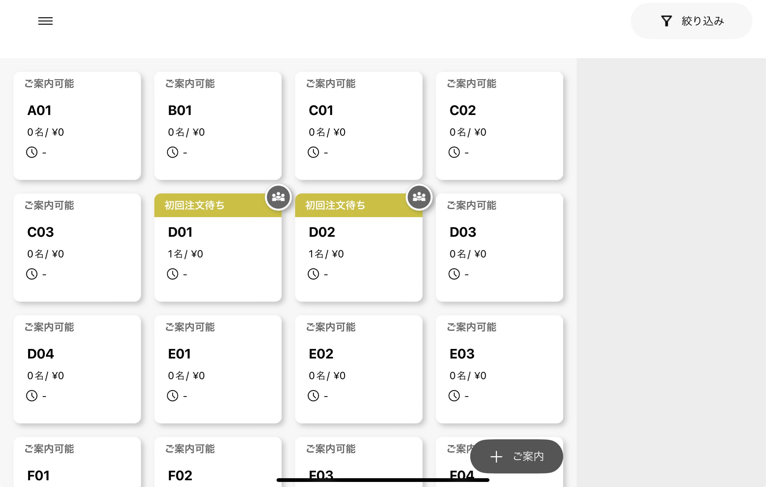Select table card C01

click(358, 126)
